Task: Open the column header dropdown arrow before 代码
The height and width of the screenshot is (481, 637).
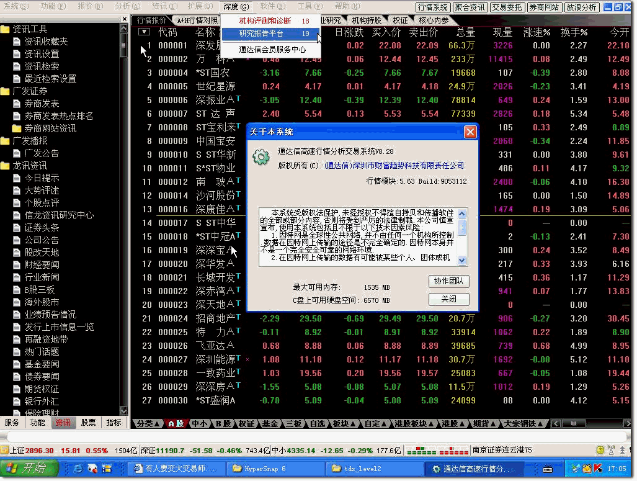Action: (145, 32)
